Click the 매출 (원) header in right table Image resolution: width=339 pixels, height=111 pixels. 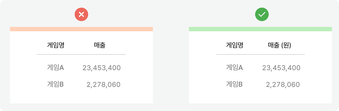(279, 45)
